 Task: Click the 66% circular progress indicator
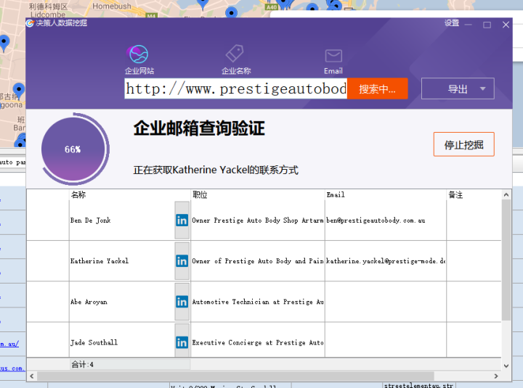coord(74,149)
